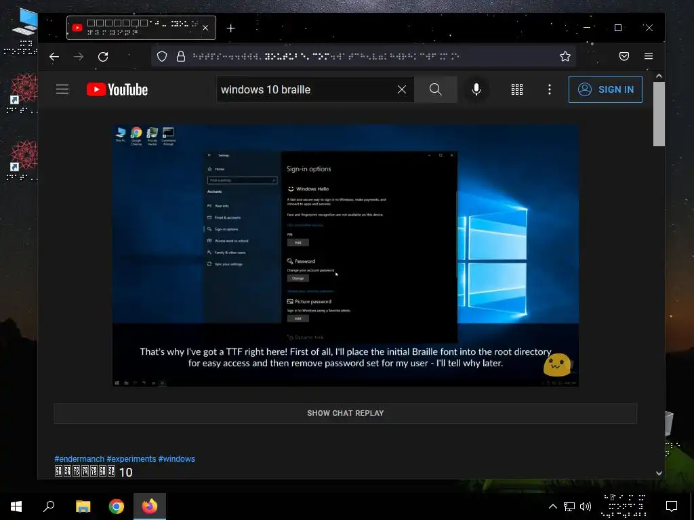Image resolution: width=694 pixels, height=520 pixels.
Task: Select the upper red mandala desktop shortcut
Action: click(22, 93)
